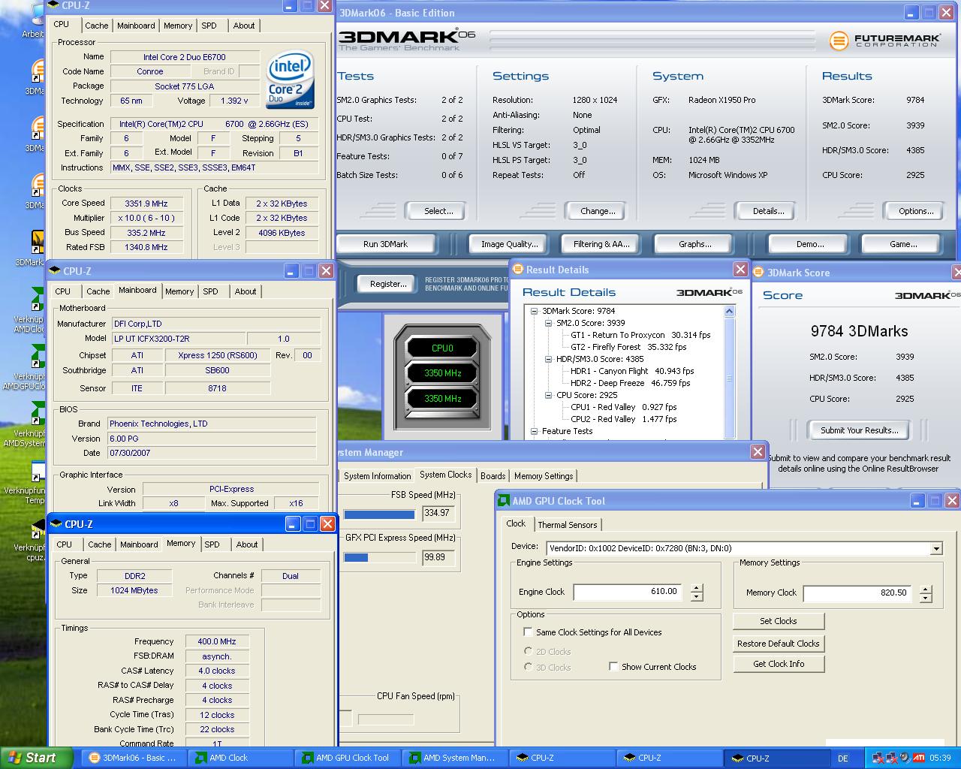Open Memory Settings tab in System Manager
The height and width of the screenshot is (769, 961).
(x=544, y=476)
